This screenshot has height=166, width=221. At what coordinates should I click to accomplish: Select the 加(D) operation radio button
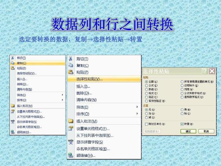146,114
